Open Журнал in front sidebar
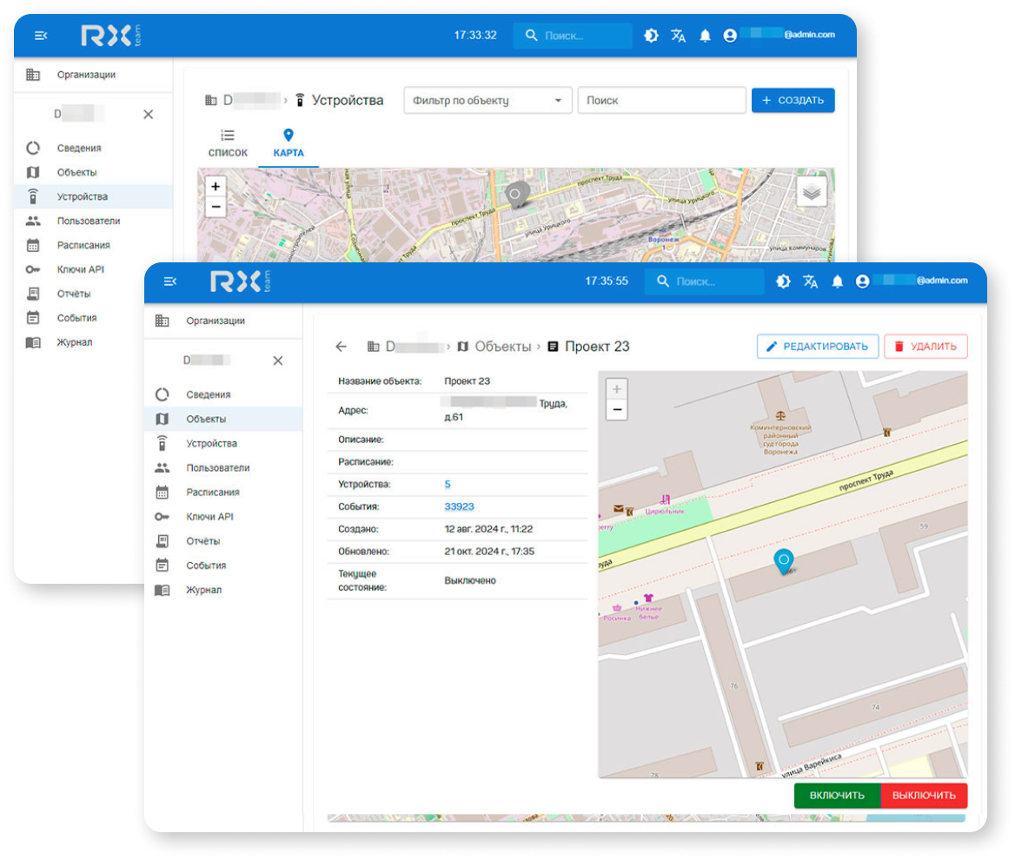The image size is (1015, 860). pyautogui.click(x=203, y=590)
